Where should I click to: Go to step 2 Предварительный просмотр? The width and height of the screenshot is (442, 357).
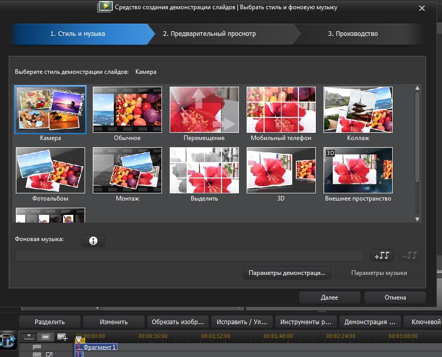pos(209,34)
